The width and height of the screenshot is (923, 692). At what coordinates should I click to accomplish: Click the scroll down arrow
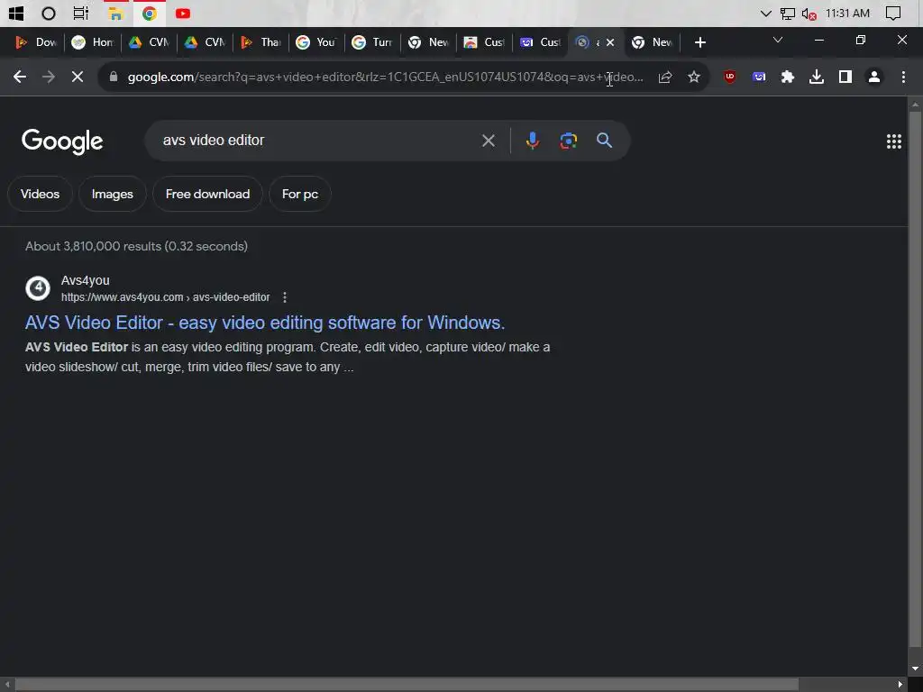[x=915, y=669]
